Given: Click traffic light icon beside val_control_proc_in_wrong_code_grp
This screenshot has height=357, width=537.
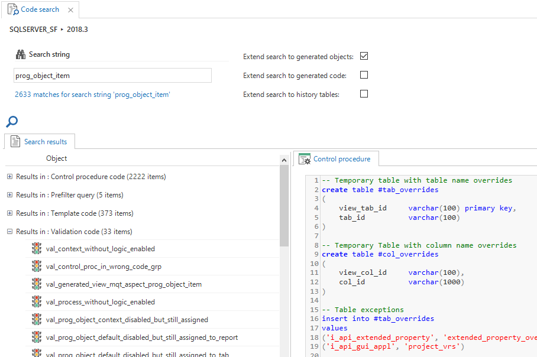Looking at the screenshot, I should tap(37, 267).
